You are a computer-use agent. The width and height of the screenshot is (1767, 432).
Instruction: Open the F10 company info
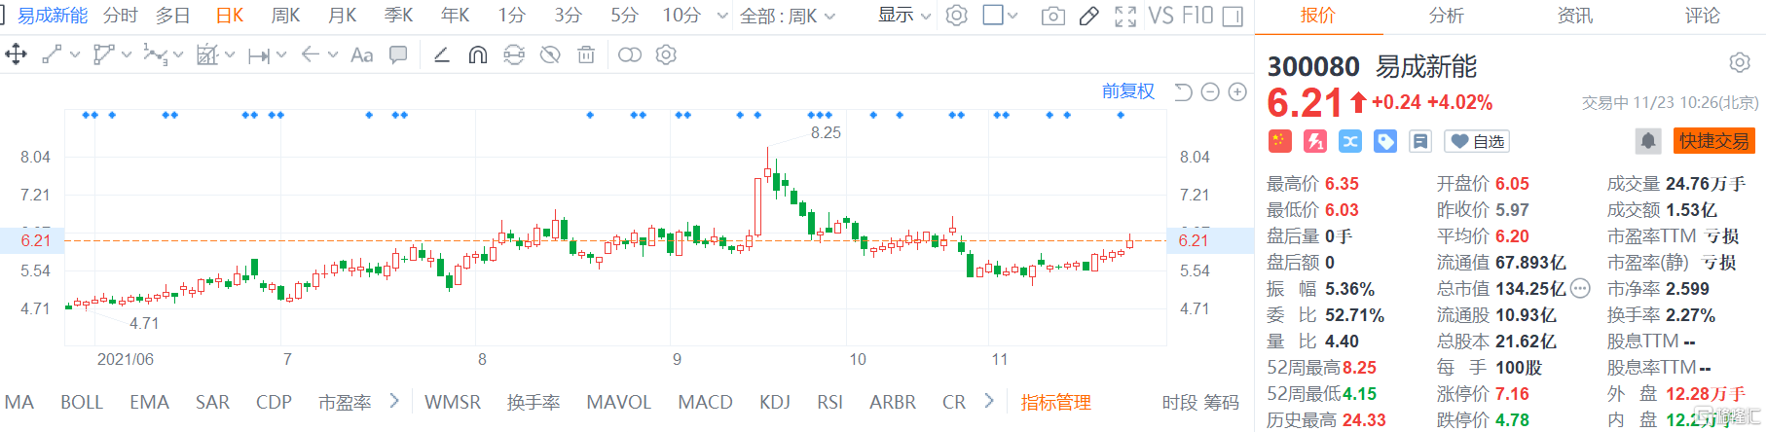click(x=1197, y=16)
